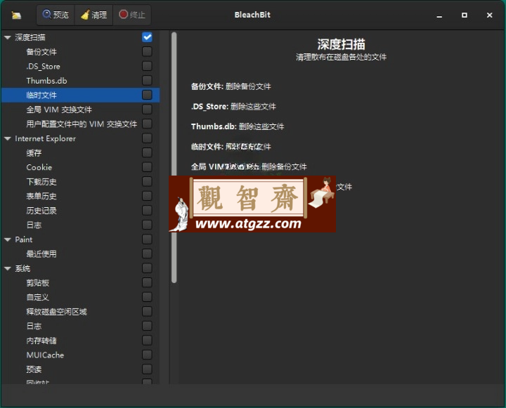
Task: Select the highlighted 临时文件 row
Action: tap(80, 95)
